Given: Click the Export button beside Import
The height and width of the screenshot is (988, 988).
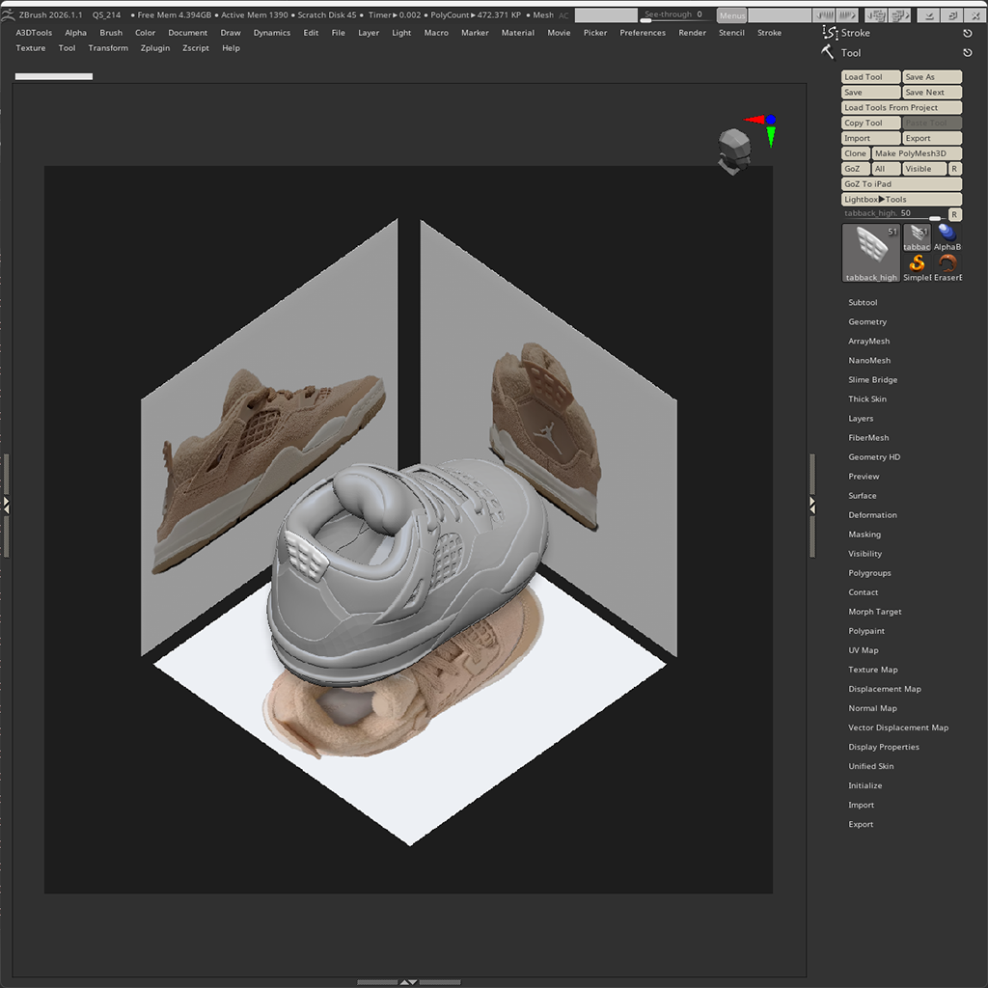Looking at the screenshot, I should pyautogui.click(x=932, y=138).
